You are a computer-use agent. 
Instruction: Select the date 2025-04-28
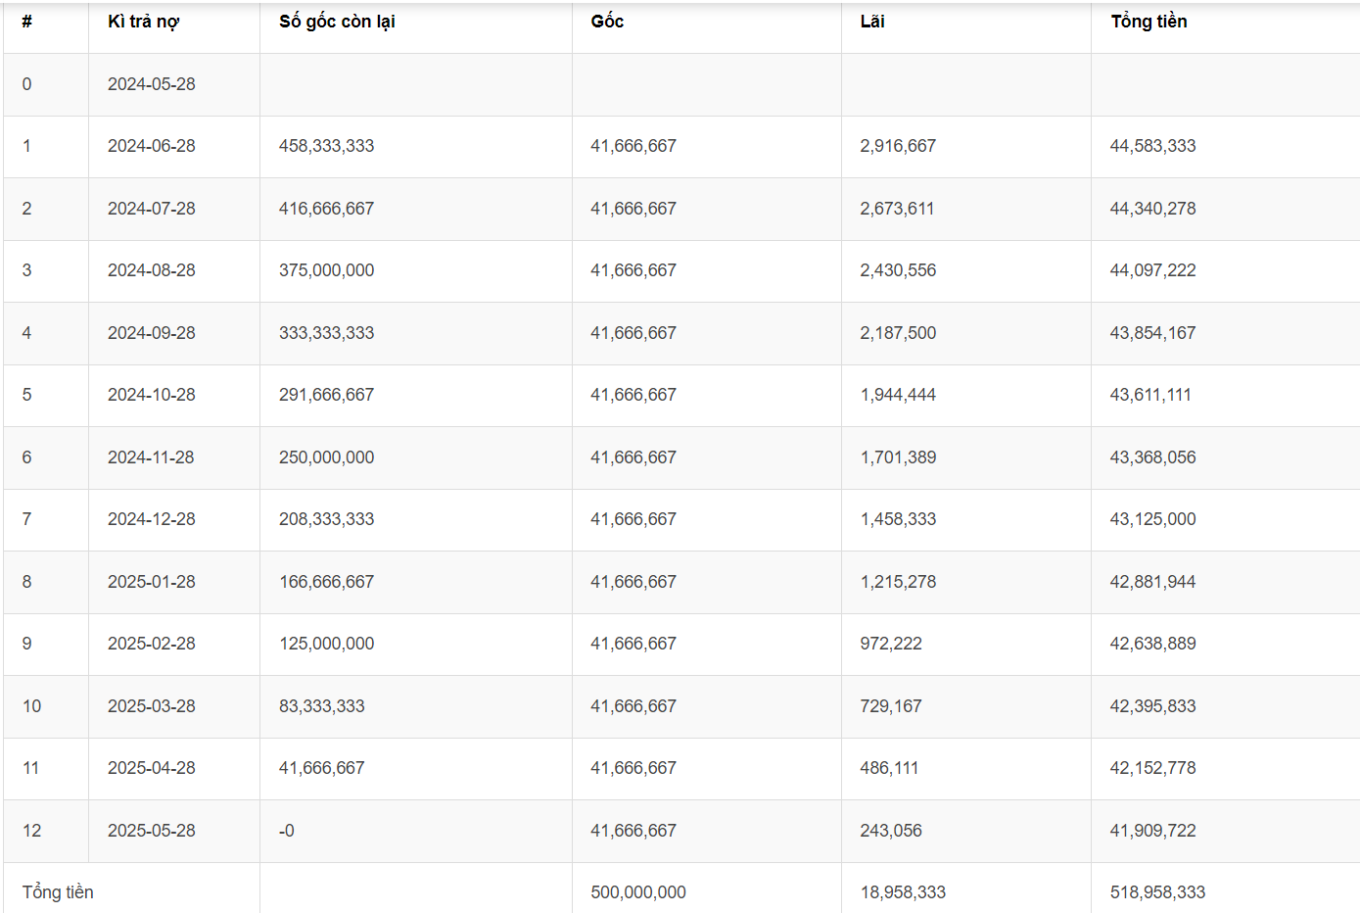pyautogui.click(x=152, y=768)
